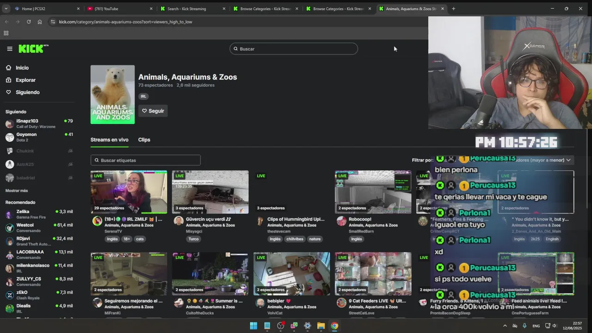Viewport: 592px width, 333px height.
Task: Click the Kick Buscar search field
Action: [x=294, y=49]
